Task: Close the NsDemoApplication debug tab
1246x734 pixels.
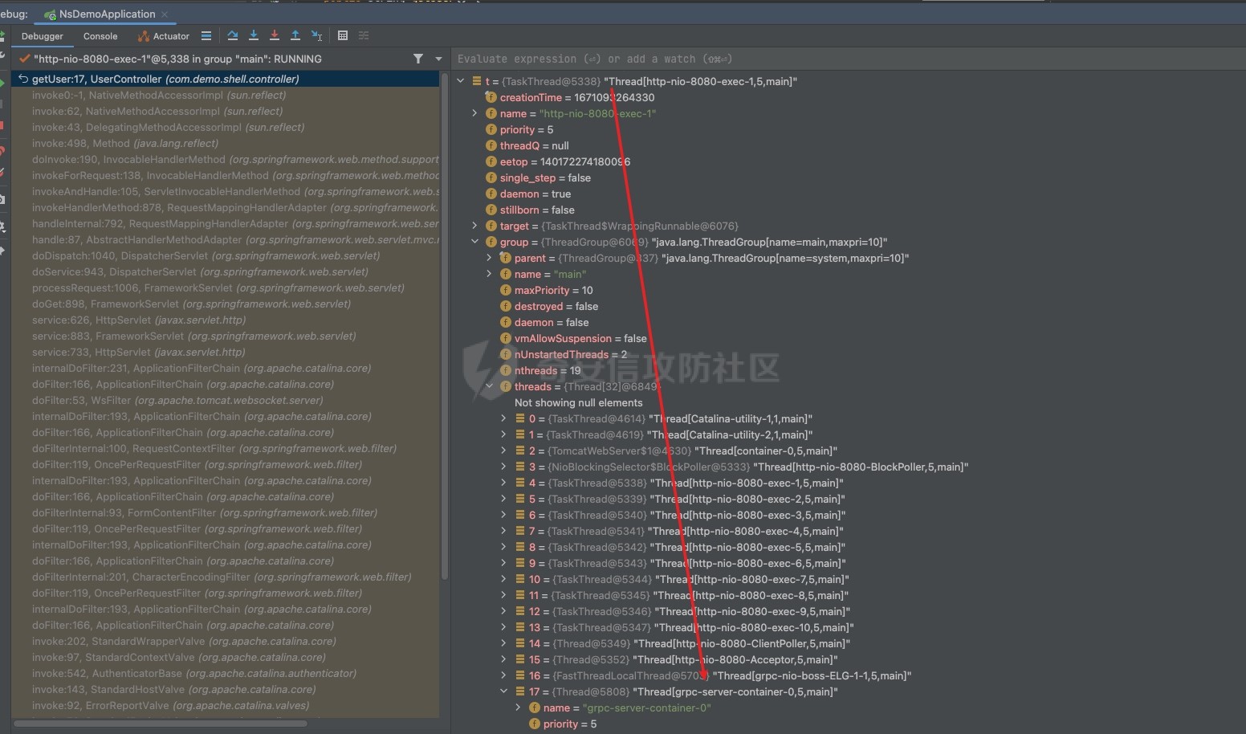Action: tap(165, 14)
